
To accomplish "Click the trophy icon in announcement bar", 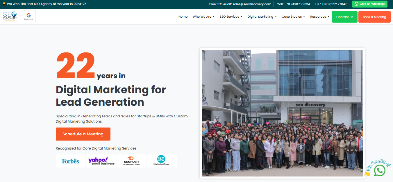I will click(4, 4).
